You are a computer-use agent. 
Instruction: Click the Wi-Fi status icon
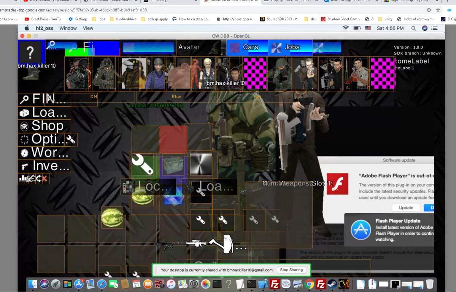pyautogui.click(x=346, y=28)
